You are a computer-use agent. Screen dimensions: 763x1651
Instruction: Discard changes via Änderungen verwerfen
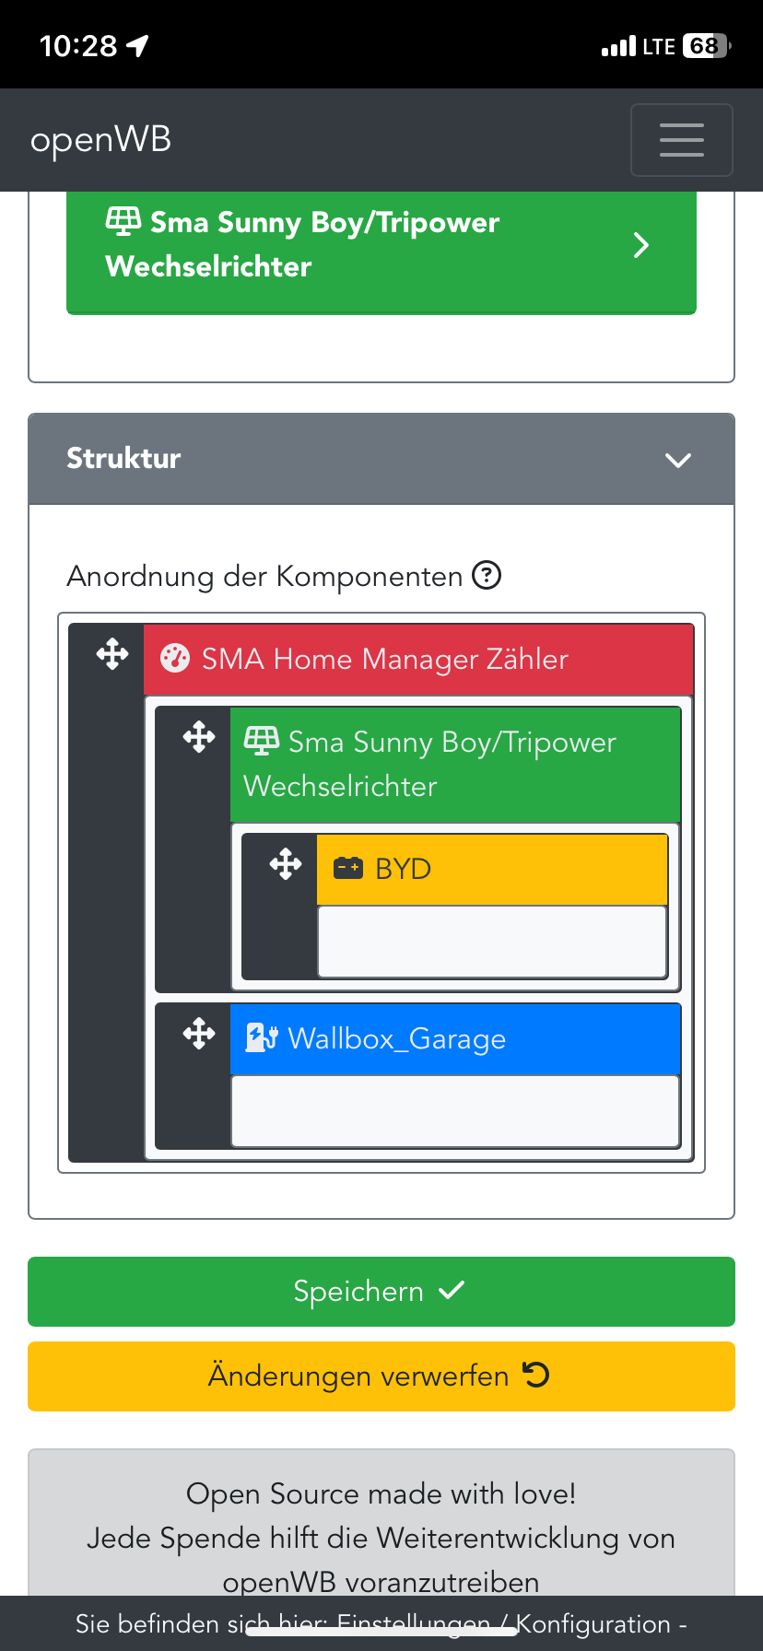pos(381,1376)
